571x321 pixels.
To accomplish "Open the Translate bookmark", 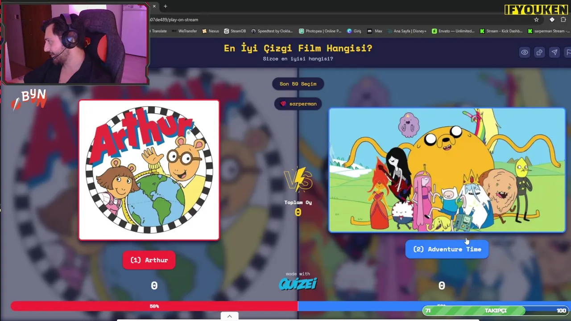I will point(159,31).
